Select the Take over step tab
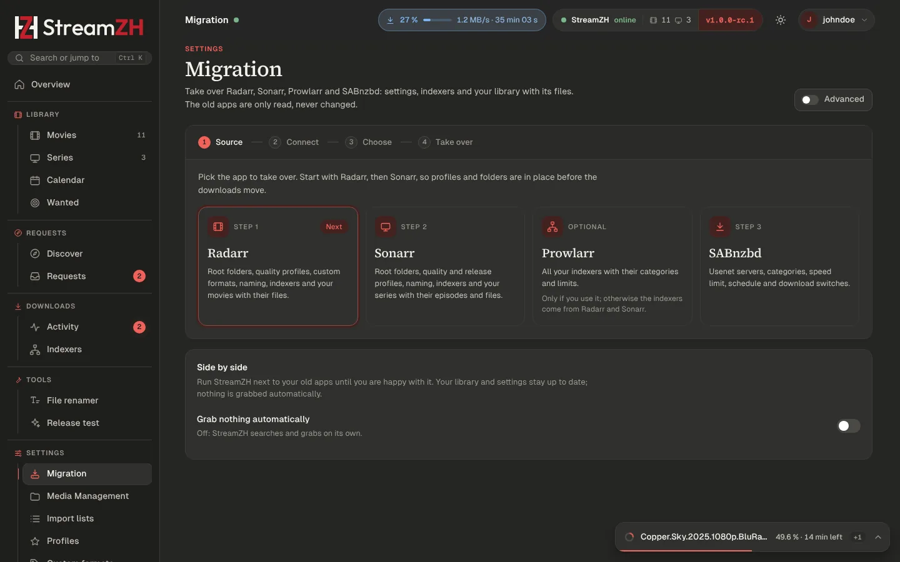900x562 pixels. [446, 142]
